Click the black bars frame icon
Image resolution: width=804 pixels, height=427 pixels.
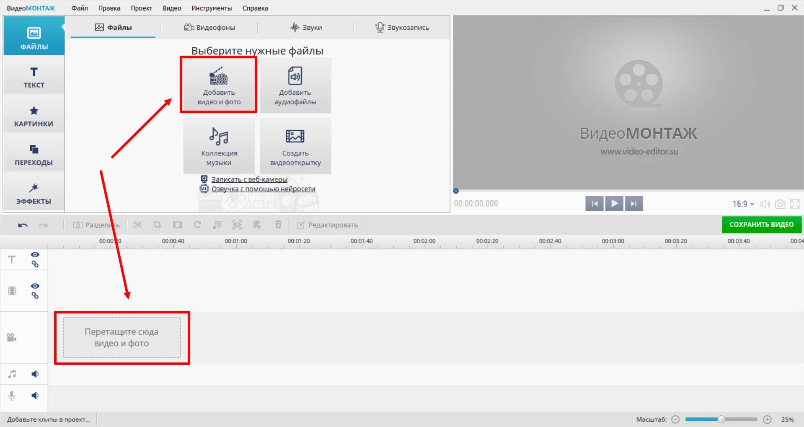pyautogui.click(x=177, y=225)
